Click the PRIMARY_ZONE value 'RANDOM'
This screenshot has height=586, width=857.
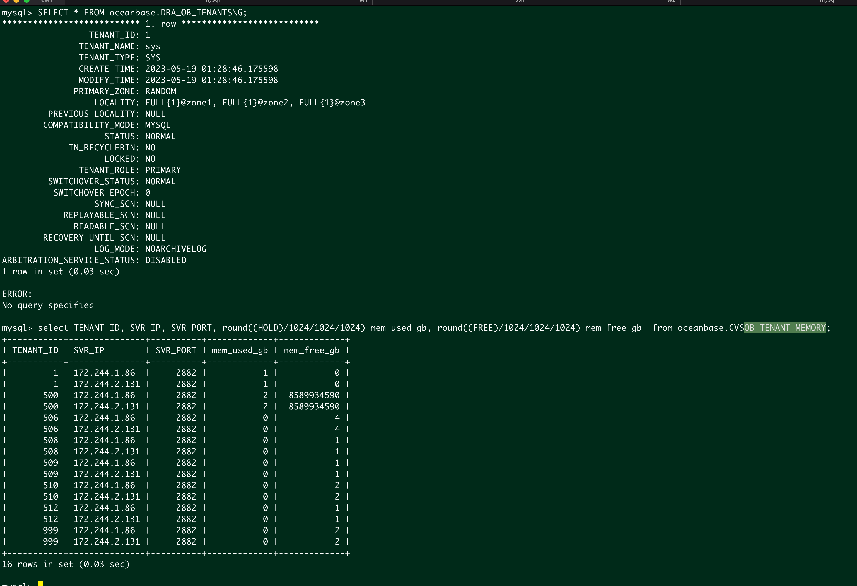[x=160, y=91]
